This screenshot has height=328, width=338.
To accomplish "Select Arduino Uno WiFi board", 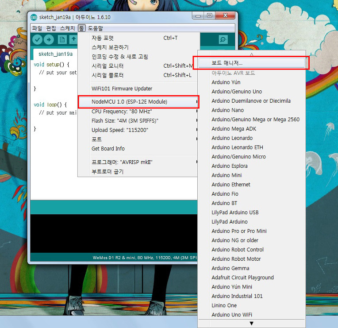I will (251, 314).
